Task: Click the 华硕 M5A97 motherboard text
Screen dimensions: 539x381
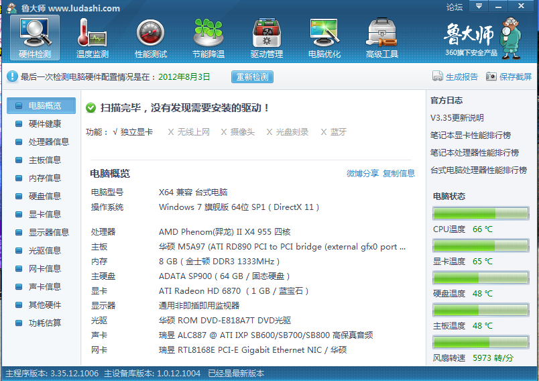Action: [x=282, y=247]
